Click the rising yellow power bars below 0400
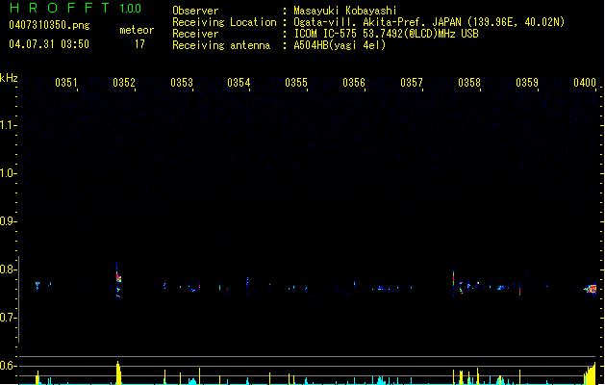The image size is (605, 385). click(590, 373)
